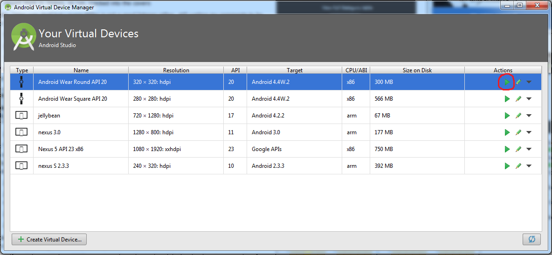
Task: Click the 240 × 320: hdpi resolution cell
Action: pos(176,166)
